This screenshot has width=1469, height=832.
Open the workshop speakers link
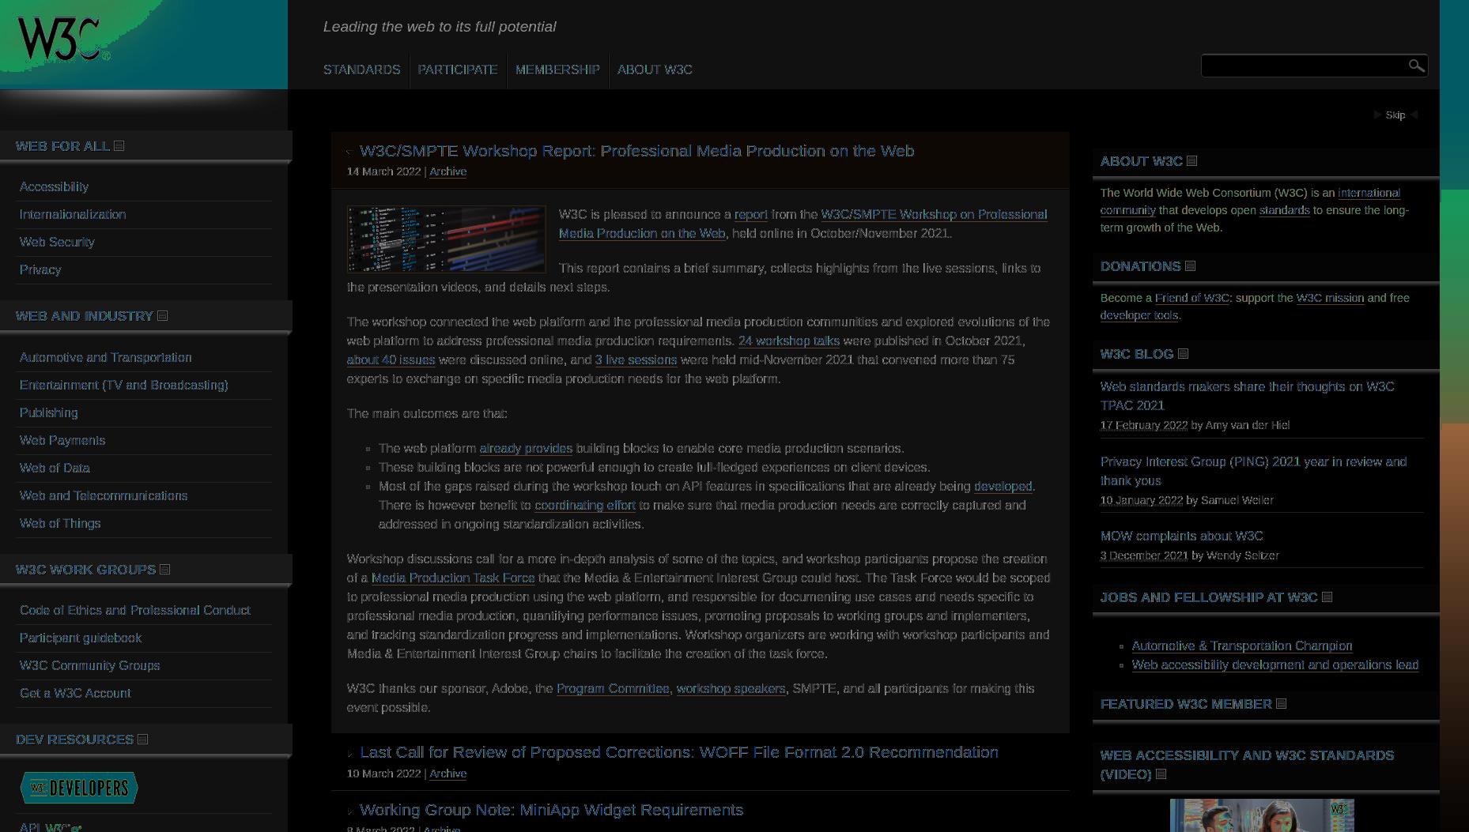731,688
